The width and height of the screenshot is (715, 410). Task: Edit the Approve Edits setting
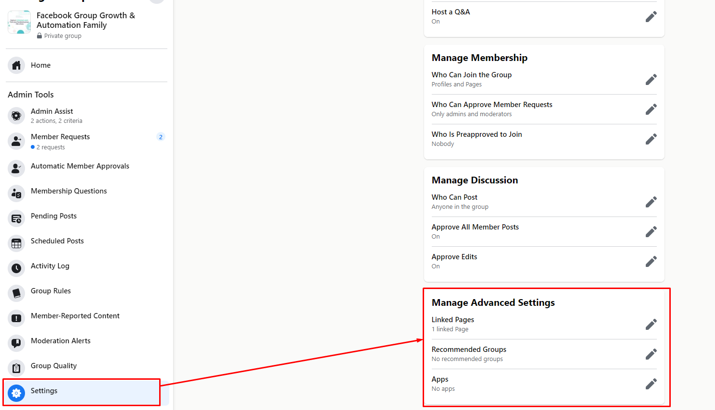[651, 262]
